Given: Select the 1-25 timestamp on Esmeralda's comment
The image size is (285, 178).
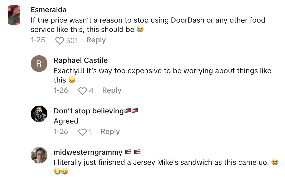Looking at the screenshot, I should click(x=38, y=40).
